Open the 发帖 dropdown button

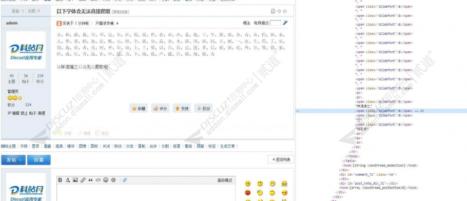[13, 160]
